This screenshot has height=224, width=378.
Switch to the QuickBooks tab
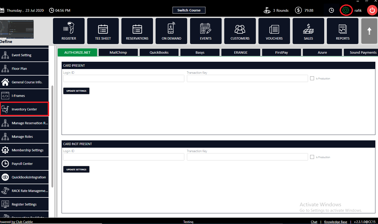(x=159, y=52)
